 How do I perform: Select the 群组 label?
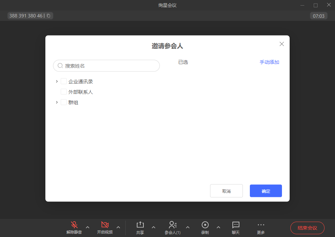pyautogui.click(x=73, y=102)
